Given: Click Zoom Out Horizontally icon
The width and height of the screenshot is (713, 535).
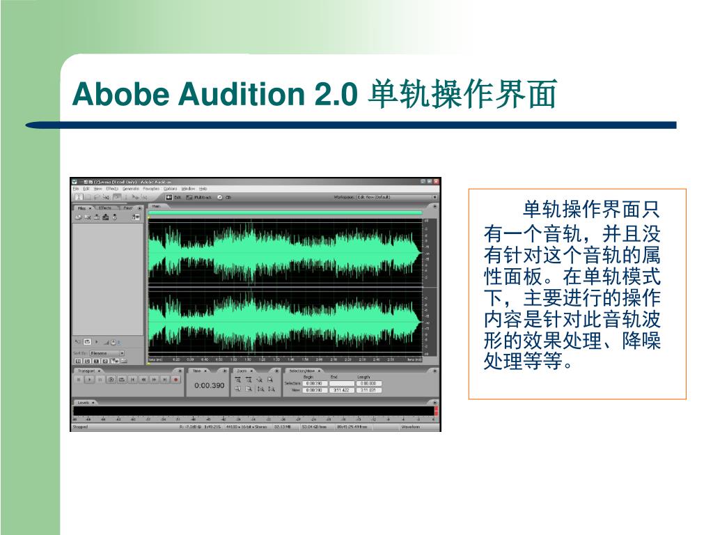Looking at the screenshot, I should pos(249,380).
